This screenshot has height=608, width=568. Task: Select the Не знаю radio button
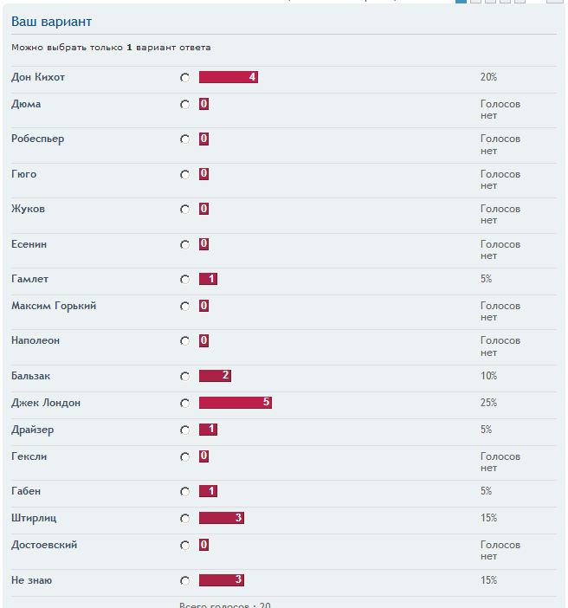click(x=185, y=580)
